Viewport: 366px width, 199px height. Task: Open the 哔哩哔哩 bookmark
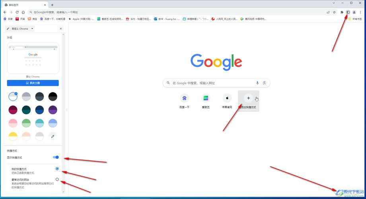point(196,19)
